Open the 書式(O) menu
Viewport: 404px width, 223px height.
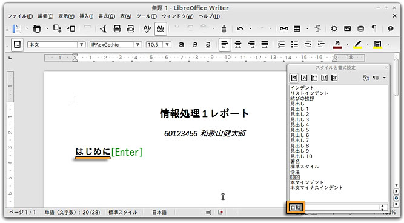click(107, 16)
